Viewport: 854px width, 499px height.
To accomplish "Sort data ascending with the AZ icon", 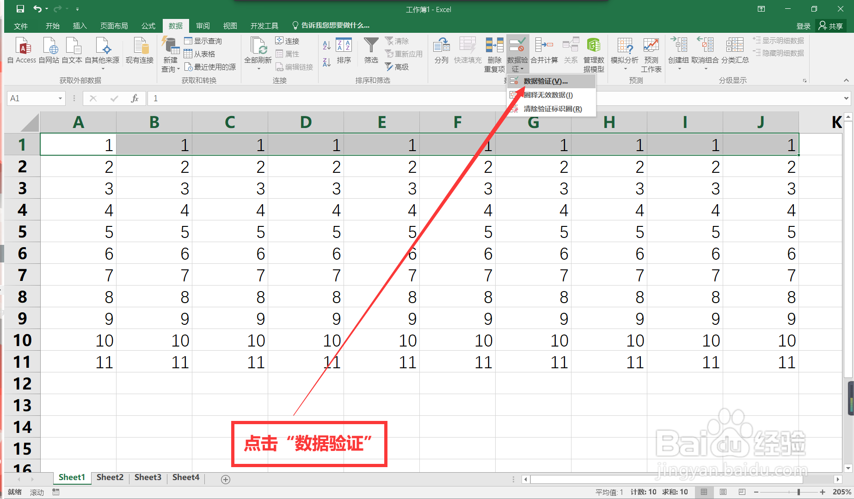I will click(326, 46).
